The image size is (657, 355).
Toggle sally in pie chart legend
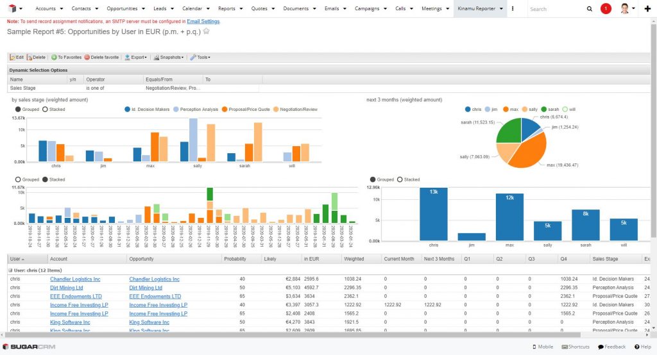[529, 110]
